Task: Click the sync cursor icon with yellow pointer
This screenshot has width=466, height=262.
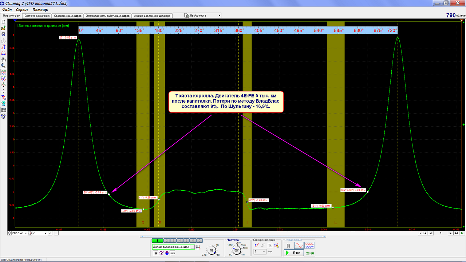Action: (277, 246)
